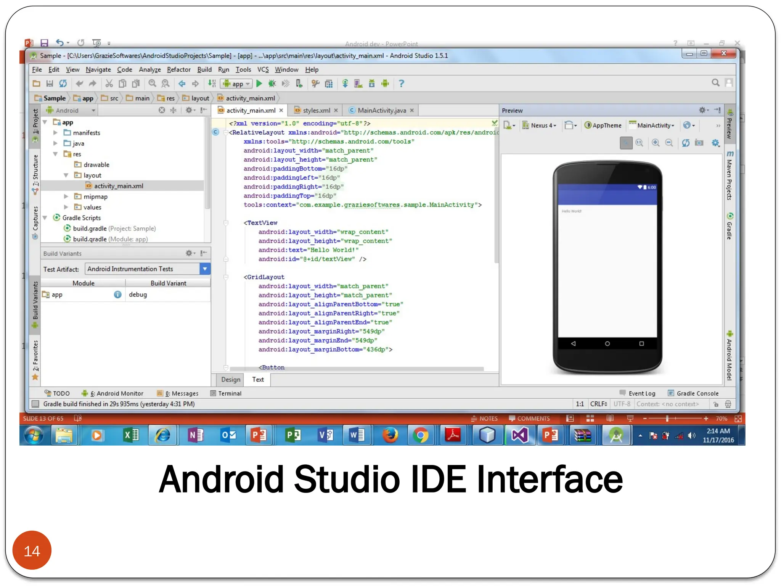
Task: Click the Debug app bug icon
Action: pyautogui.click(x=272, y=84)
